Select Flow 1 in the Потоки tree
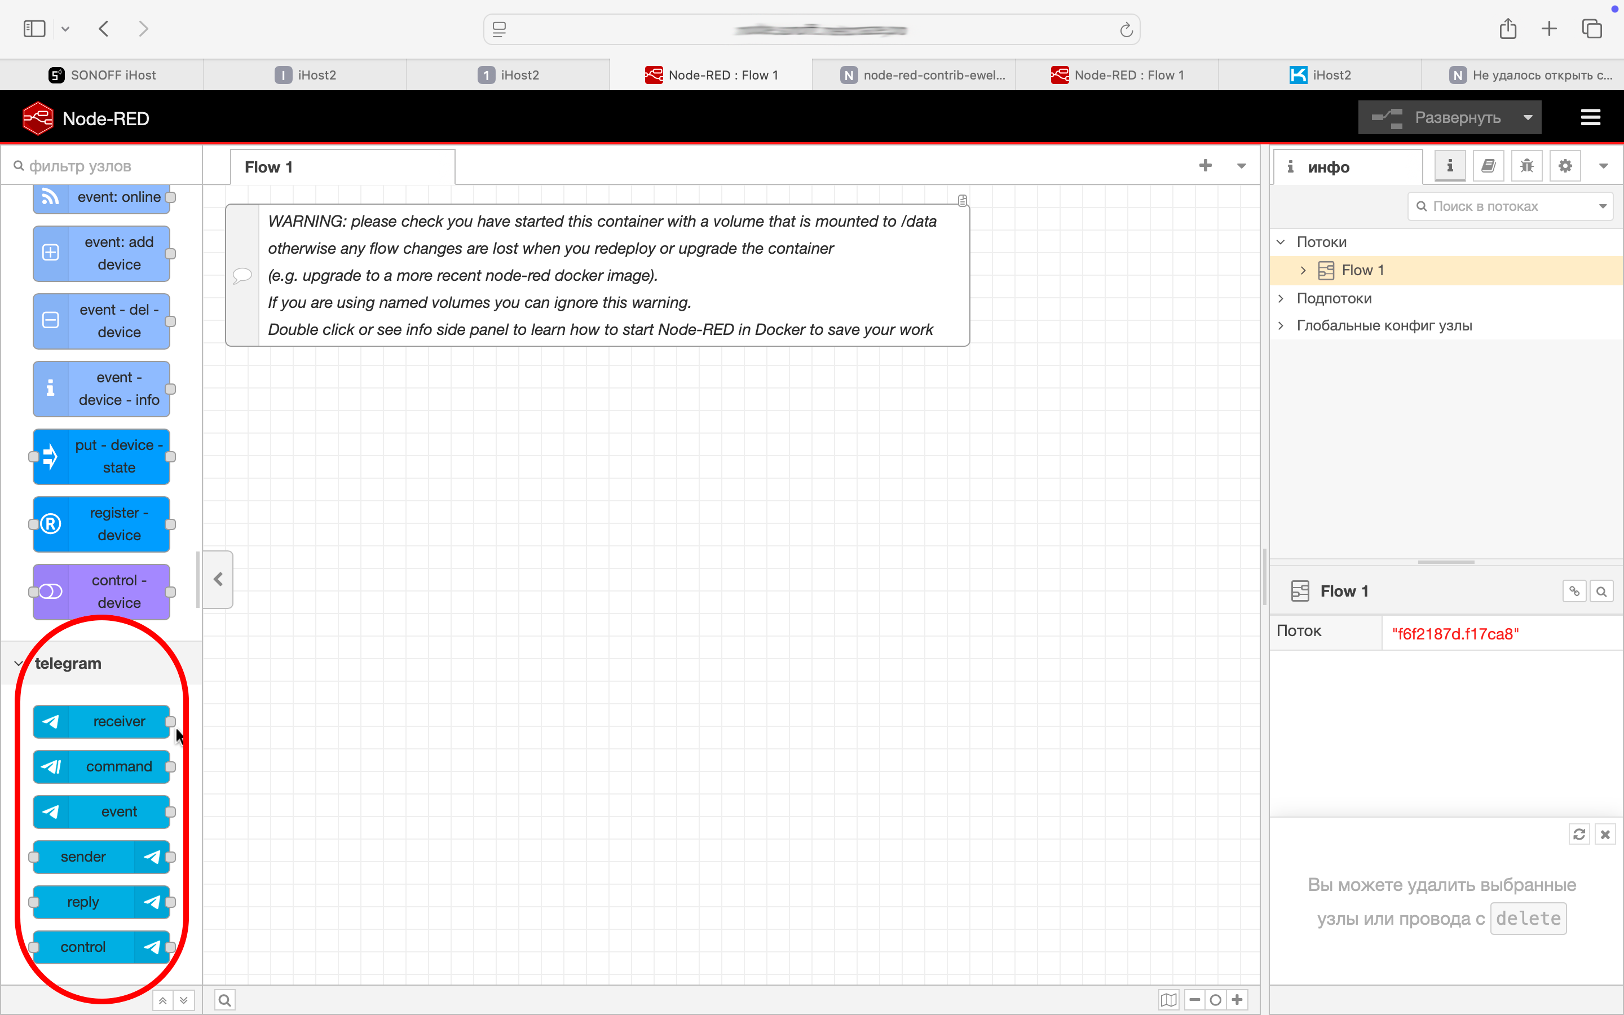This screenshot has width=1624, height=1015. [1362, 270]
